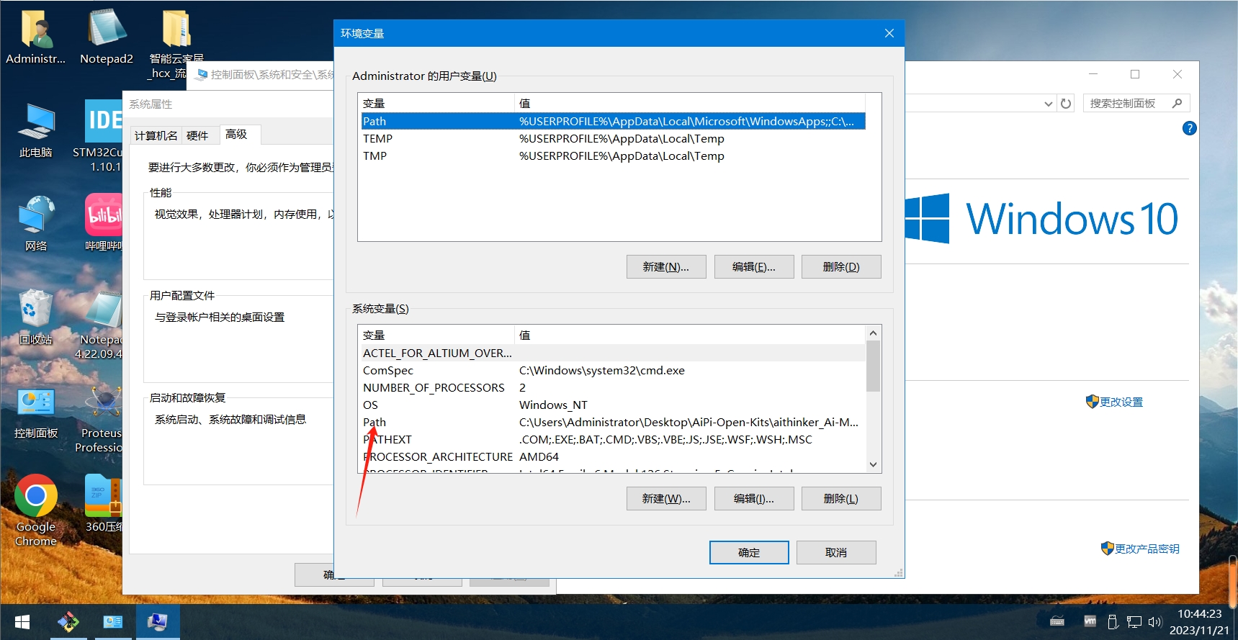
Task: Open 此电脑 desktop icon
Action: pos(35,131)
